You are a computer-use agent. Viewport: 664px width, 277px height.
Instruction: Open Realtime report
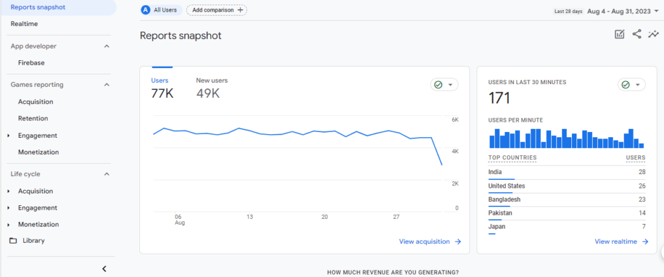pyautogui.click(x=24, y=24)
